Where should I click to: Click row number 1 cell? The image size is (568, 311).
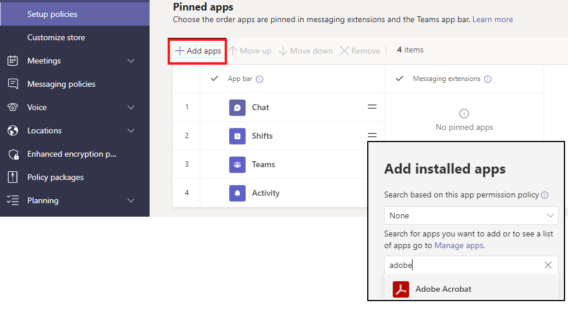coord(187,107)
